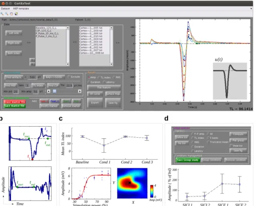Click the file list scrollbar up arrow
This screenshot has width=255, height=206.
(111, 28)
